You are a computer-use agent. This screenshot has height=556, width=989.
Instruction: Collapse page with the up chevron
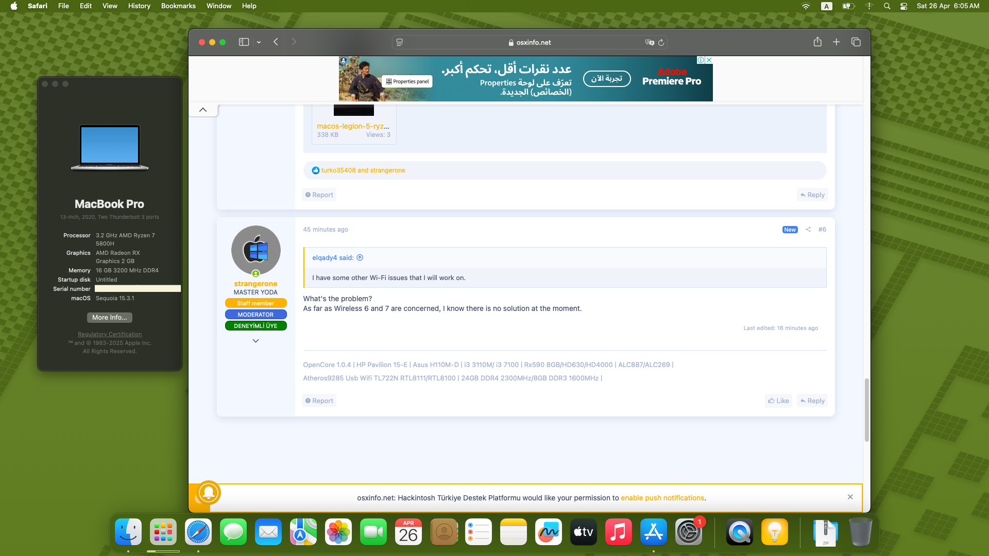click(x=203, y=110)
